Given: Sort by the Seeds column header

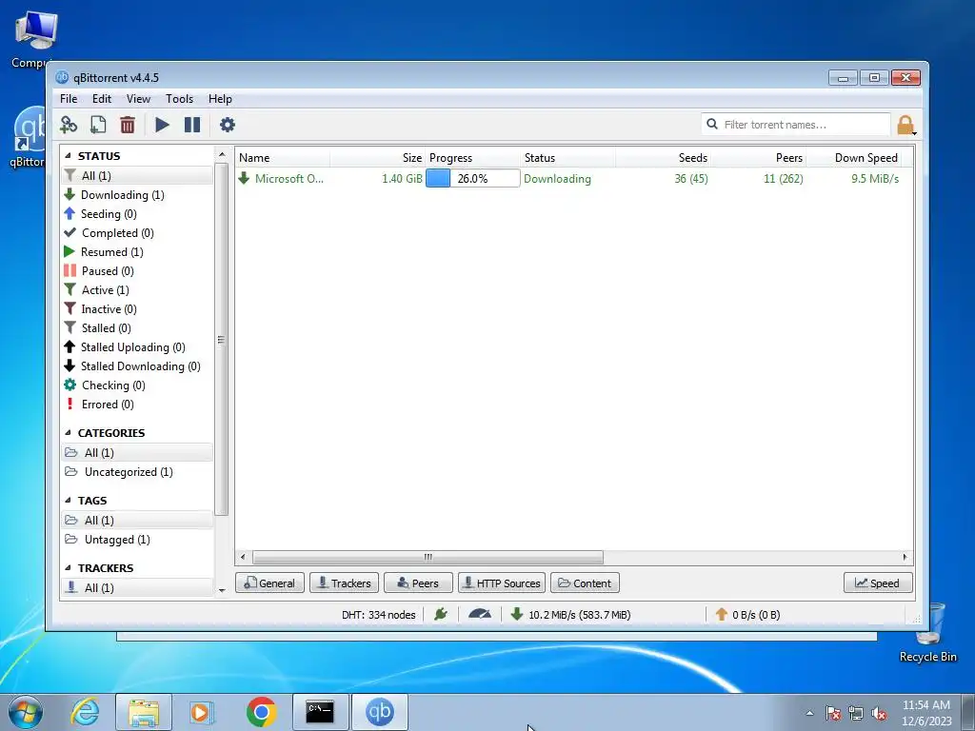Looking at the screenshot, I should click(664, 158).
